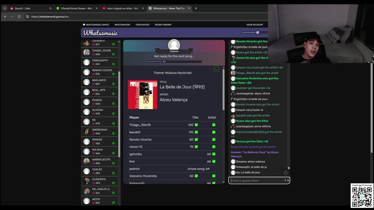Open site info icon beside the URL
Image resolution: width=374 pixels, height=210 pixels.
(x=27, y=17)
